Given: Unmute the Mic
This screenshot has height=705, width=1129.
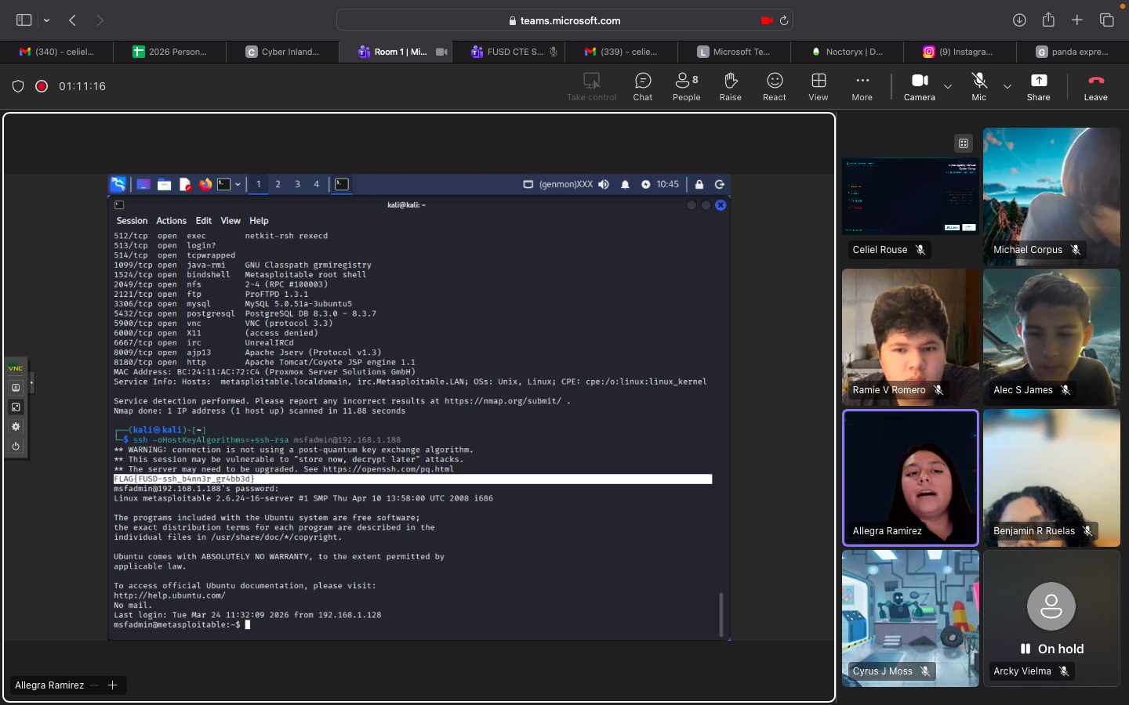Looking at the screenshot, I should (x=978, y=86).
